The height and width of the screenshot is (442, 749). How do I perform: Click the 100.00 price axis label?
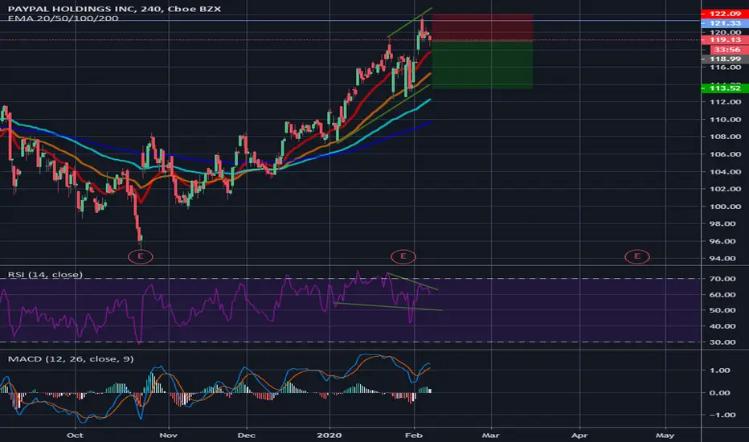click(x=725, y=207)
